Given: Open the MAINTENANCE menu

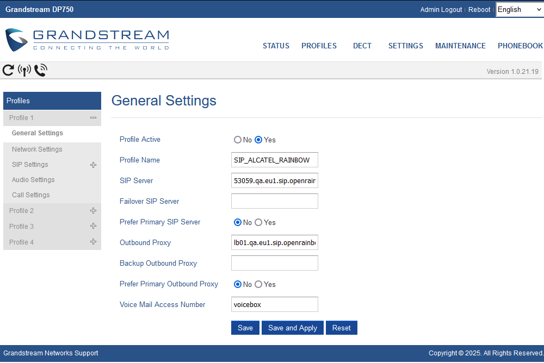Looking at the screenshot, I should 460,46.
